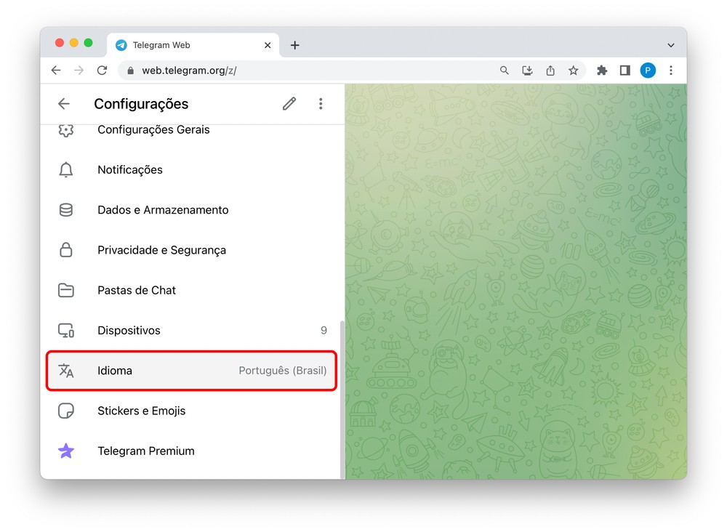Viewport: 727px width, 532px height.
Task: Bookmark page with the star icon
Action: click(574, 70)
